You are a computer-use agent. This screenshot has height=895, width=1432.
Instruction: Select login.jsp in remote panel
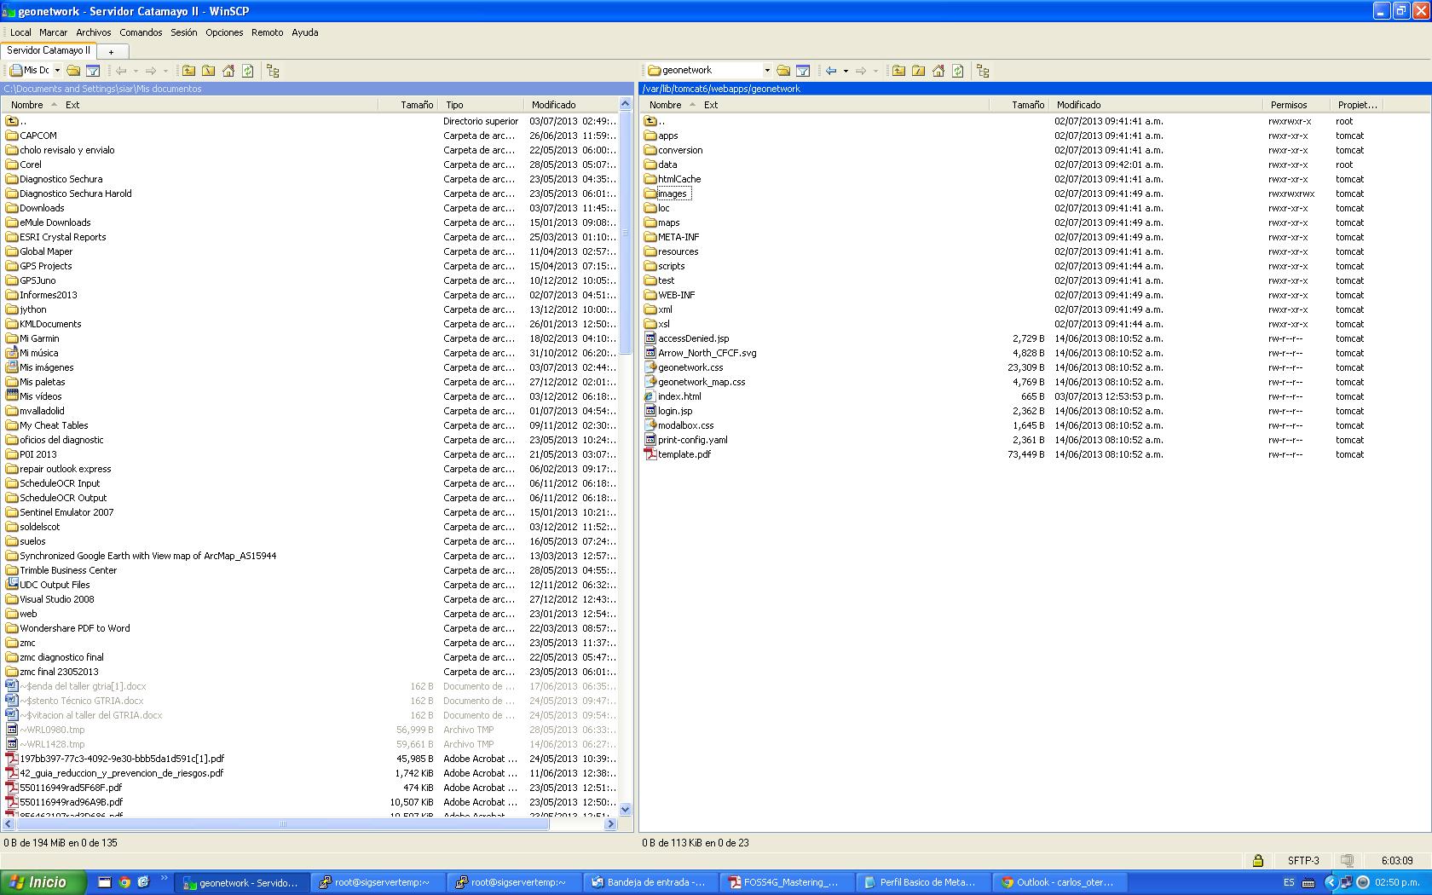675,411
